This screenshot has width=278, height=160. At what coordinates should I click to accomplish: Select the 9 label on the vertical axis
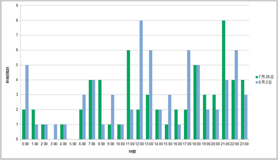click(x=17, y=6)
